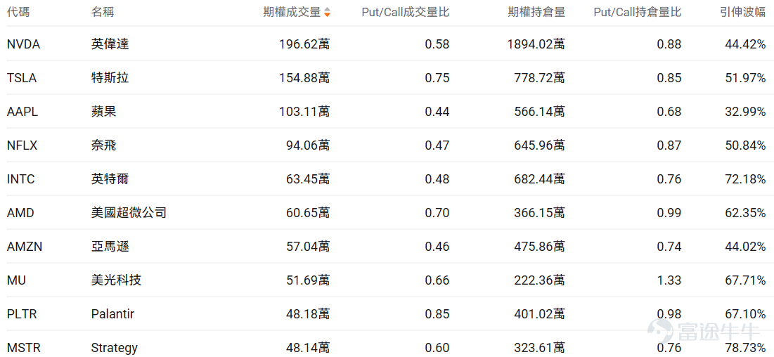This screenshot has height=357, width=774.
Task: Open MSTR ticker code
Action: click(x=22, y=348)
